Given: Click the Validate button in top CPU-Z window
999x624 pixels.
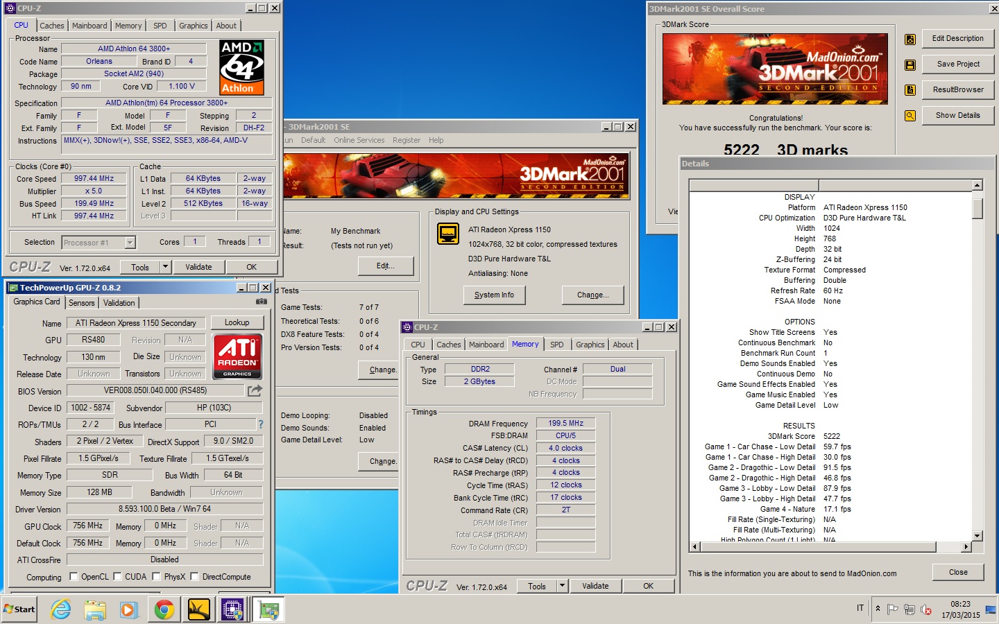Looking at the screenshot, I should [198, 267].
